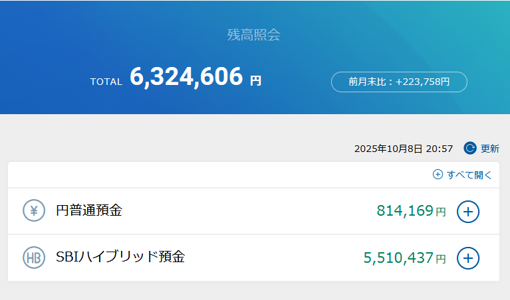
Task: Click the 2025年10月8日 date text
Action: coord(388,149)
